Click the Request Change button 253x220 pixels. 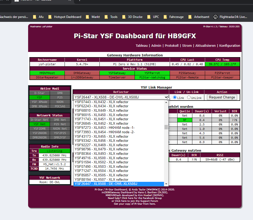pyautogui.click(x=222, y=97)
